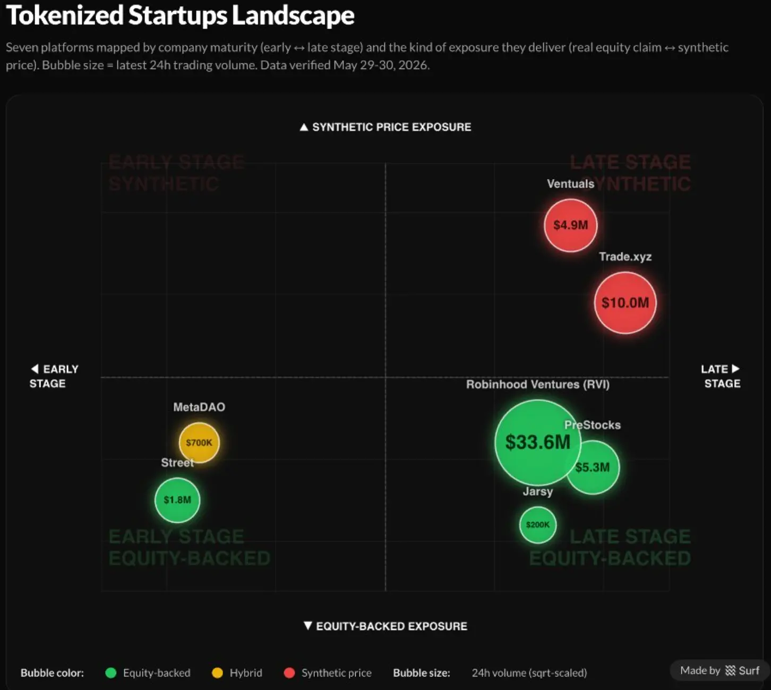Viewport: 771px width, 690px height.
Task: Select the MetaDAO $700K yellow bubble
Action: point(199,442)
